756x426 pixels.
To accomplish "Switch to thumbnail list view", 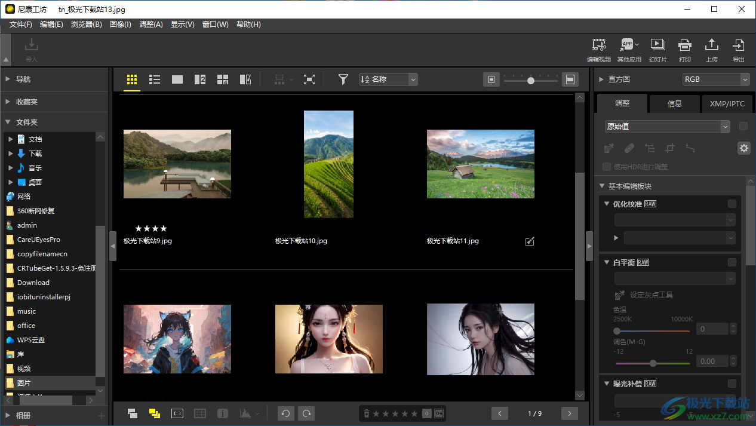I will coord(155,79).
